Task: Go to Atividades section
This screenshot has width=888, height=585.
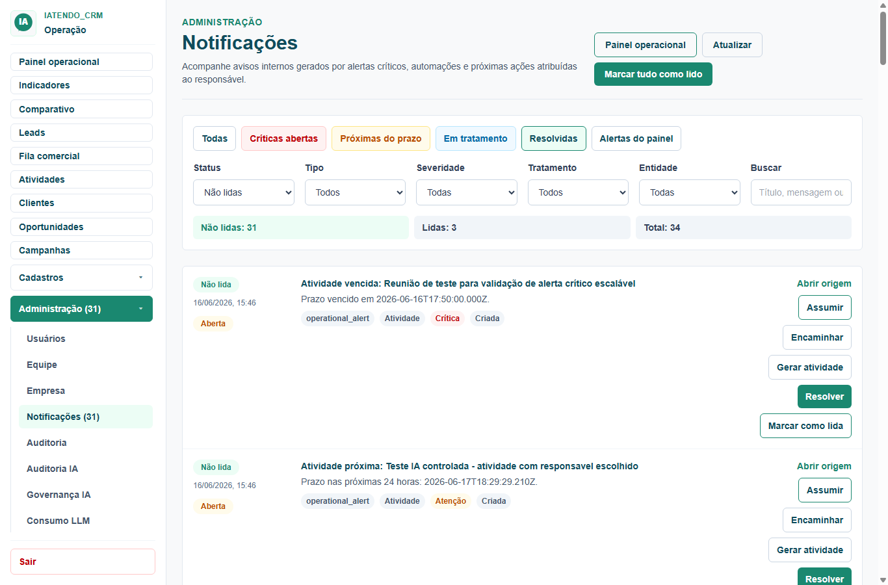Action: (81, 179)
